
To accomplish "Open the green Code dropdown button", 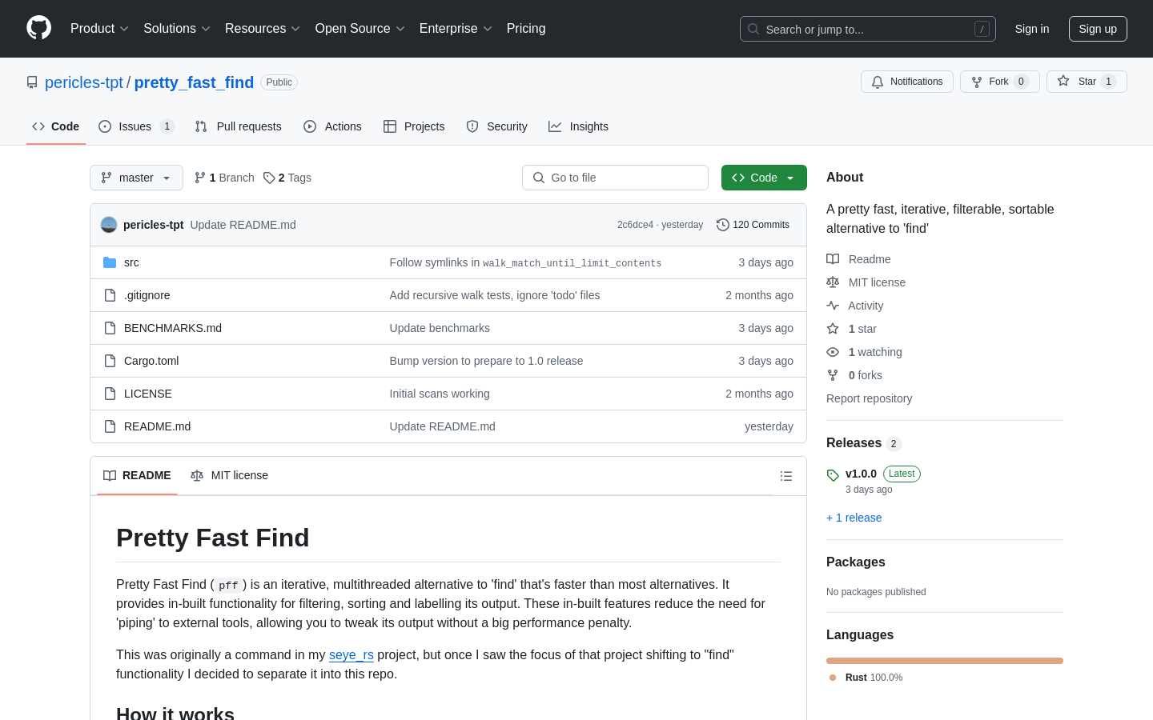I will pyautogui.click(x=764, y=178).
